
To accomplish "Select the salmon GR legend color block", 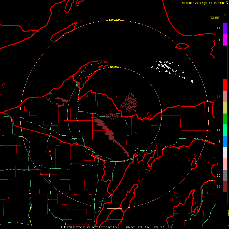I will [x=225, y=96].
